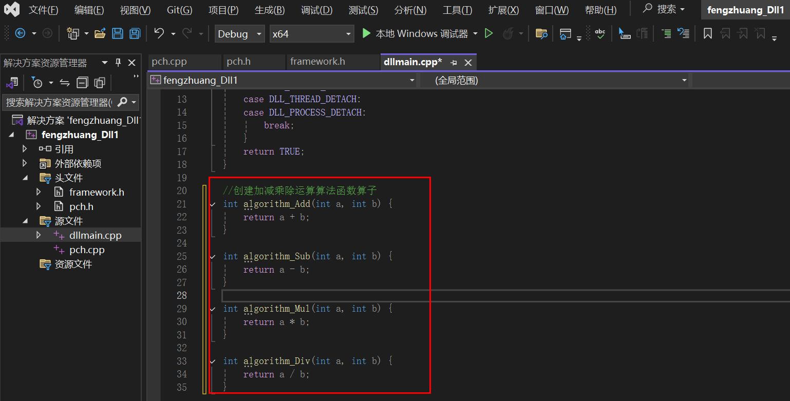The image size is (790, 401).
Task: Click the cursor selection toolbar icon
Action: point(625,34)
